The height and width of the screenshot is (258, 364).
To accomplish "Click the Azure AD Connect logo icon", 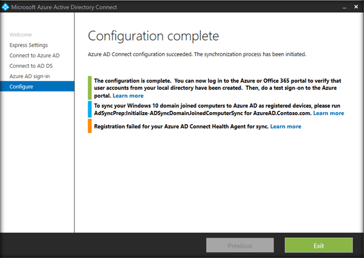I will click(x=5, y=7).
